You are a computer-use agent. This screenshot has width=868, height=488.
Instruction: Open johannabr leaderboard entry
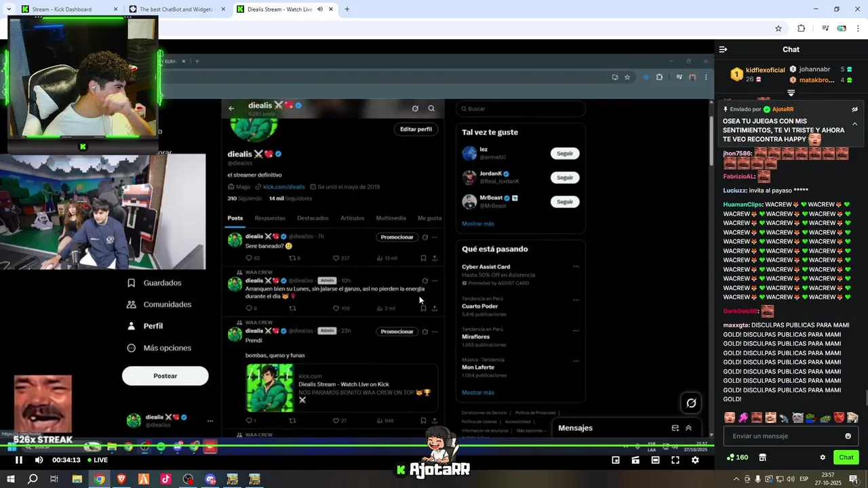pyautogui.click(x=821, y=69)
